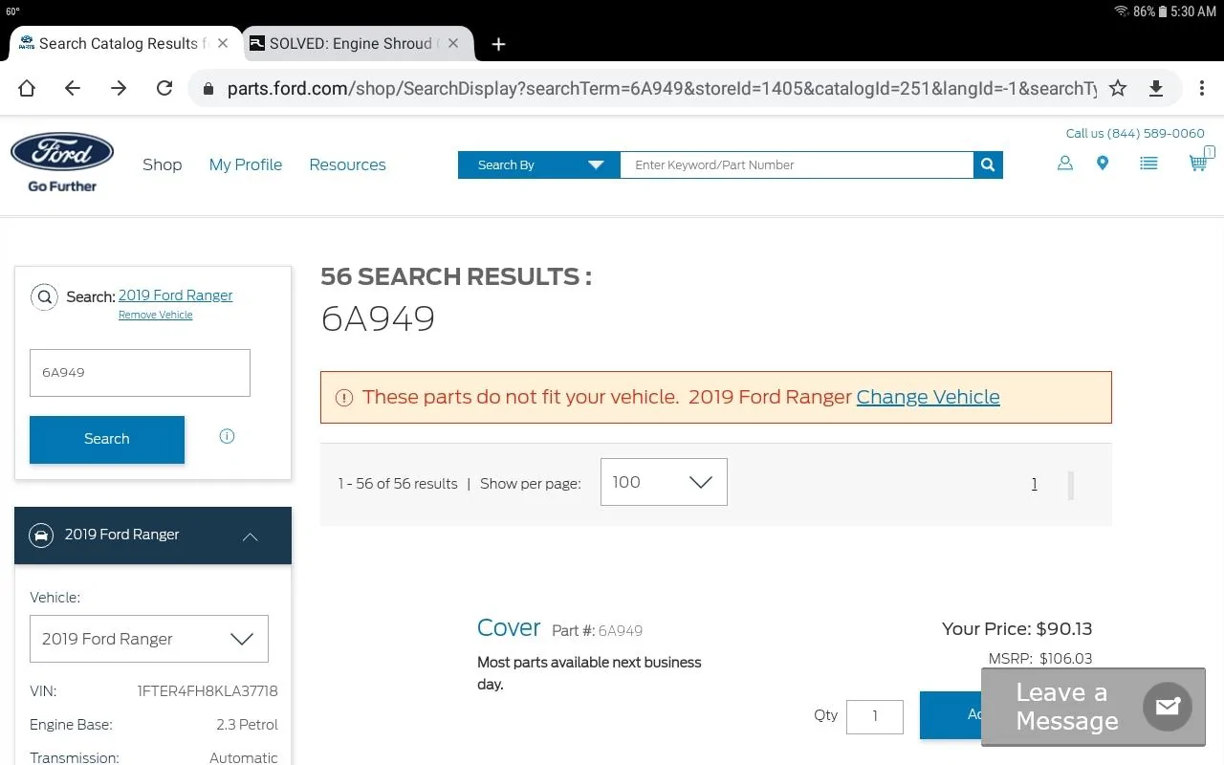Click the car icon in the vehicle panel header
1224x765 pixels.
[x=41, y=535]
